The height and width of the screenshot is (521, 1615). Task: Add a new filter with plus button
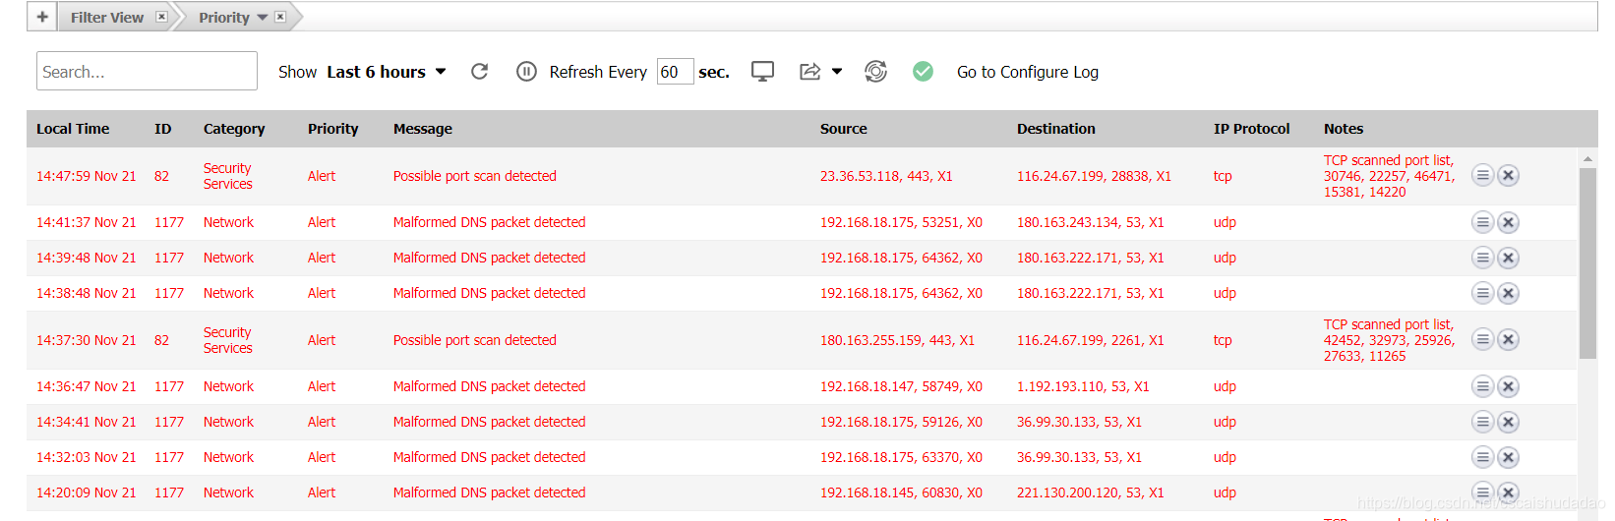(x=42, y=17)
